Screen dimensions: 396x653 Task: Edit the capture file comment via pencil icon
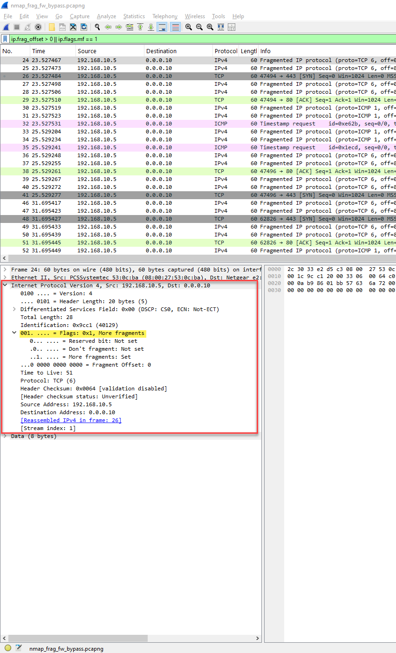[18, 648]
